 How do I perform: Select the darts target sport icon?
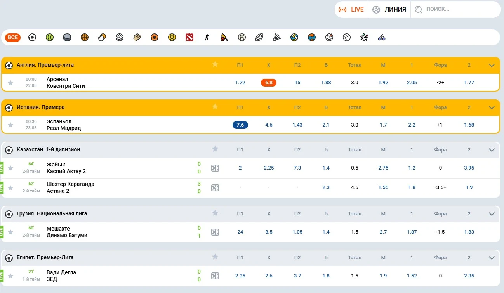(329, 37)
